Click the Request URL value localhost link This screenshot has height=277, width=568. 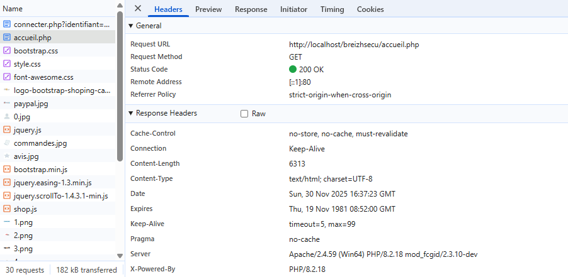pos(354,45)
